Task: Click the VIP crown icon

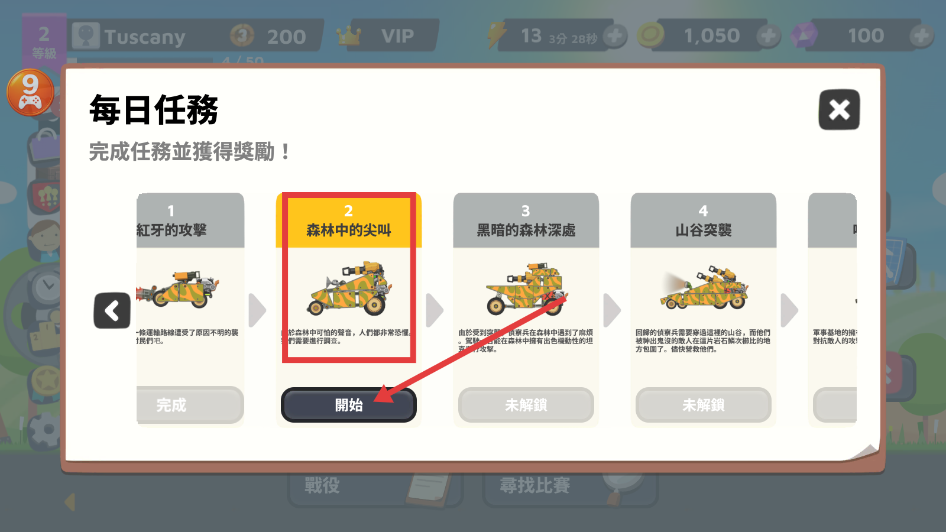Action: (349, 36)
